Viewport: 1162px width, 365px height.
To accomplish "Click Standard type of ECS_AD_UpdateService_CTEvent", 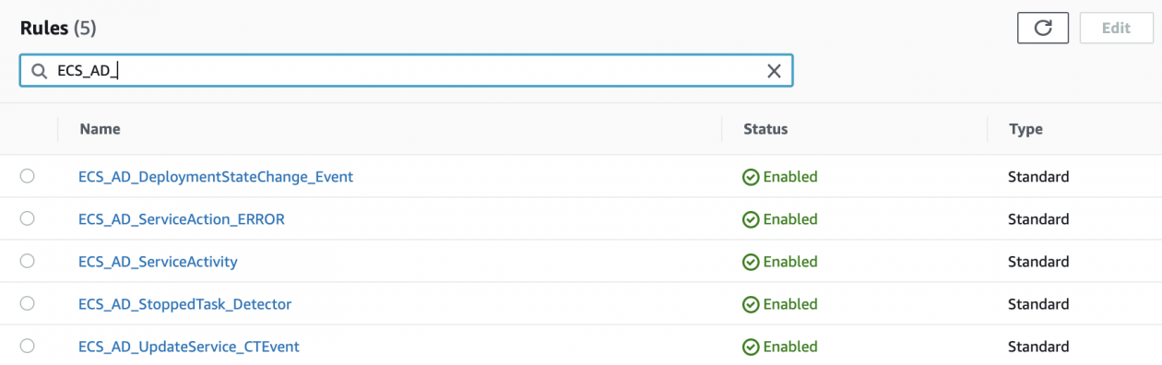I will pos(1038,347).
